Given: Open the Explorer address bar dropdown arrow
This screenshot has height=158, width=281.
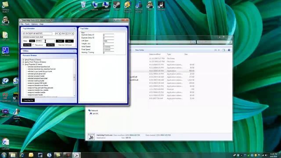Looking at the screenshot, I should pyautogui.click(x=191, y=42).
